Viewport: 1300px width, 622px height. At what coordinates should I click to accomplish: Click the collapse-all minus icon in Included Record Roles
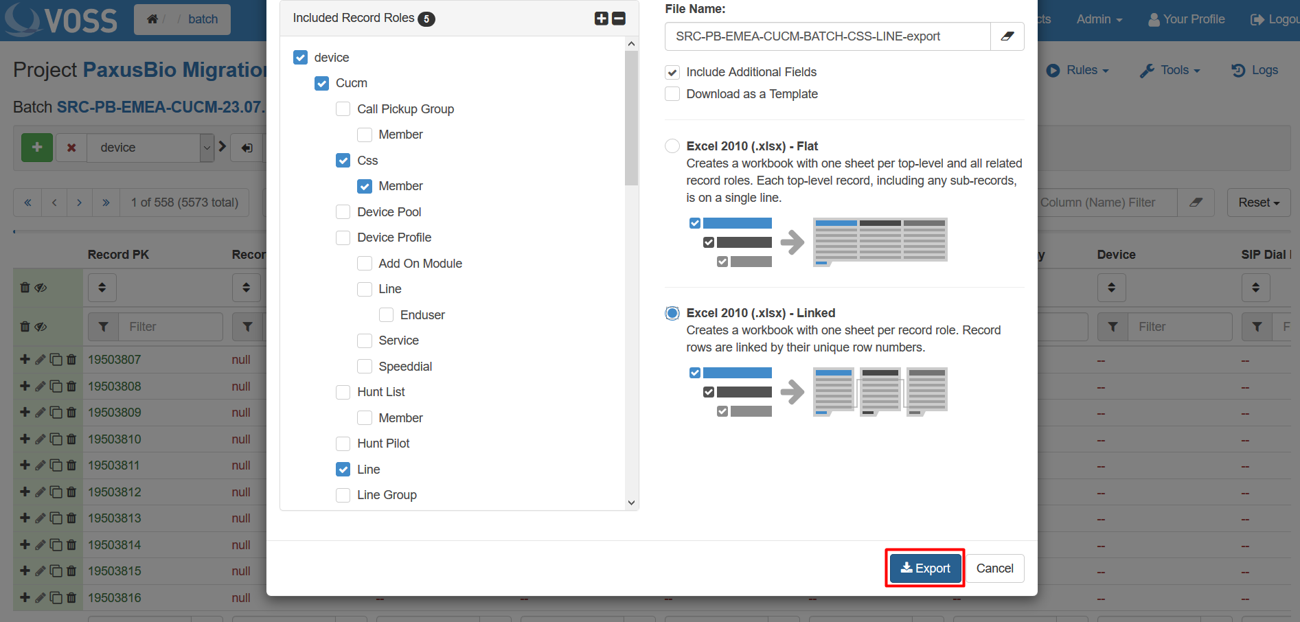619,19
